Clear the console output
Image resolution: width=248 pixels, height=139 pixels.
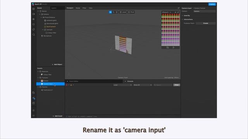[177, 85]
